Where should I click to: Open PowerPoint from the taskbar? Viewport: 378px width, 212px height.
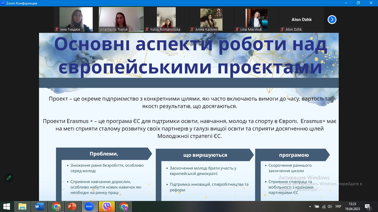coord(72,206)
